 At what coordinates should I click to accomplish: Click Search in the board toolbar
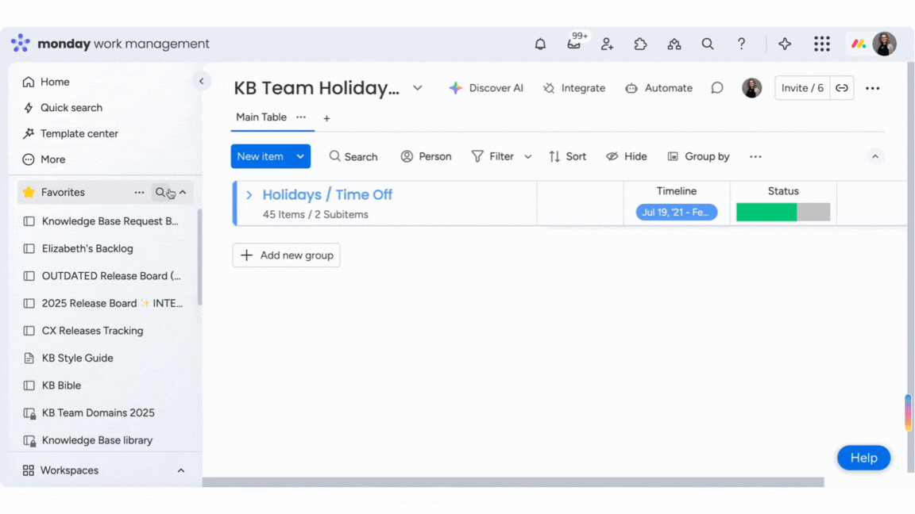point(353,156)
